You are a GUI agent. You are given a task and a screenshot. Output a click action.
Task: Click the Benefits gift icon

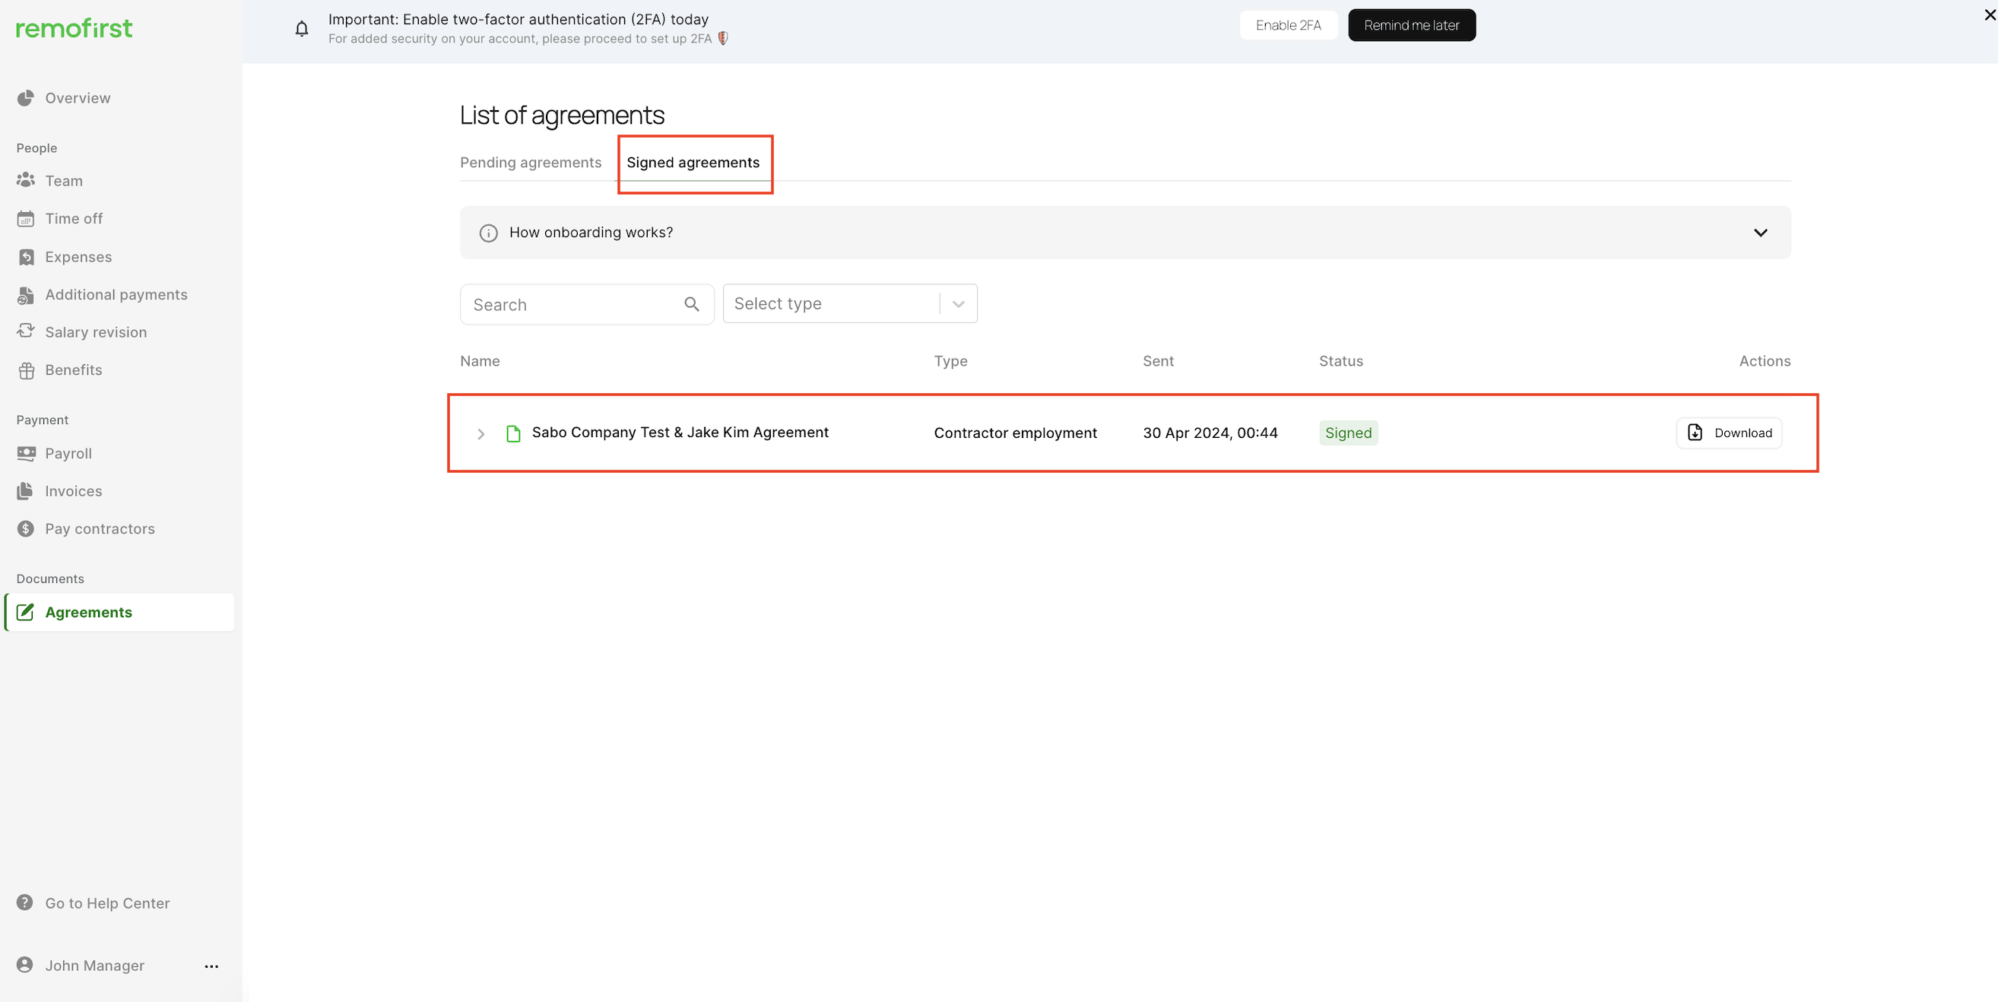(x=26, y=370)
